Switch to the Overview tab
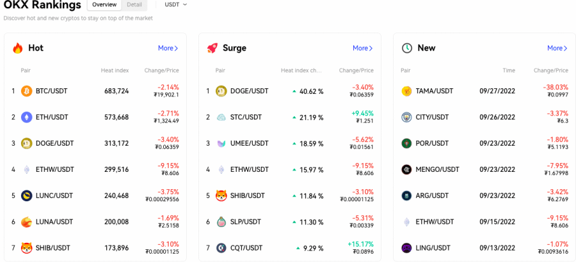Image resolution: width=576 pixels, height=262 pixels. pos(105,4)
